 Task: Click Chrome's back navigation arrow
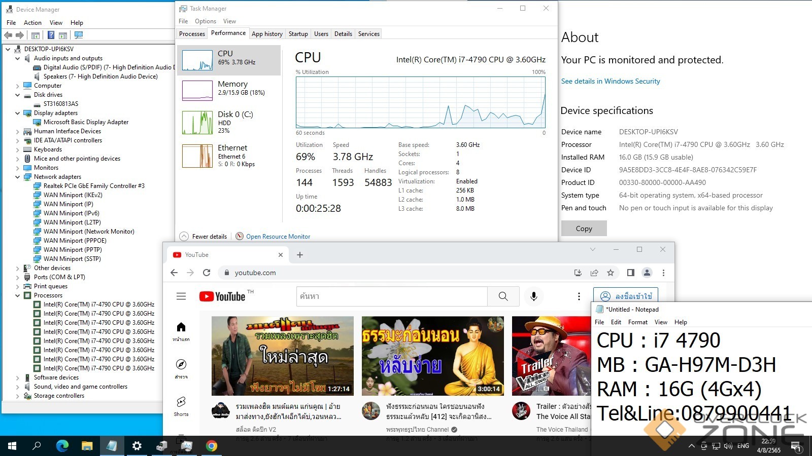174,273
